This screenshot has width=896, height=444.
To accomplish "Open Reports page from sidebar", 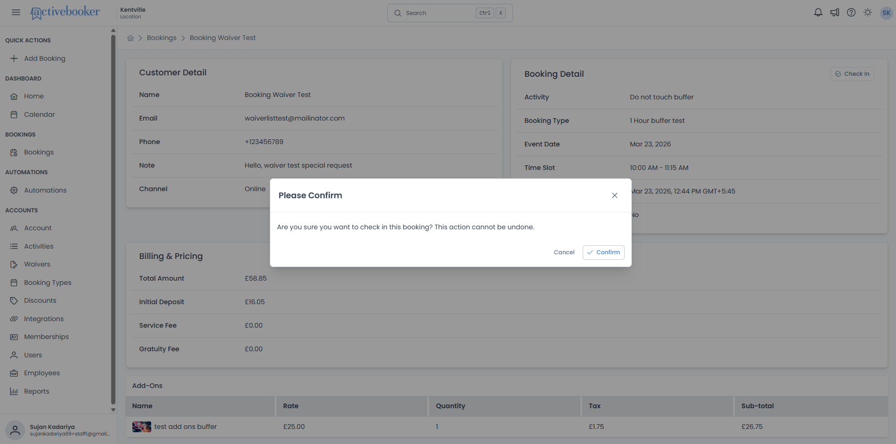I will (x=37, y=391).
